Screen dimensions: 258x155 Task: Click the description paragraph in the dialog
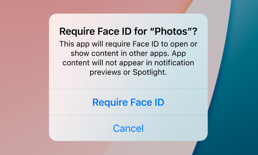point(128,58)
